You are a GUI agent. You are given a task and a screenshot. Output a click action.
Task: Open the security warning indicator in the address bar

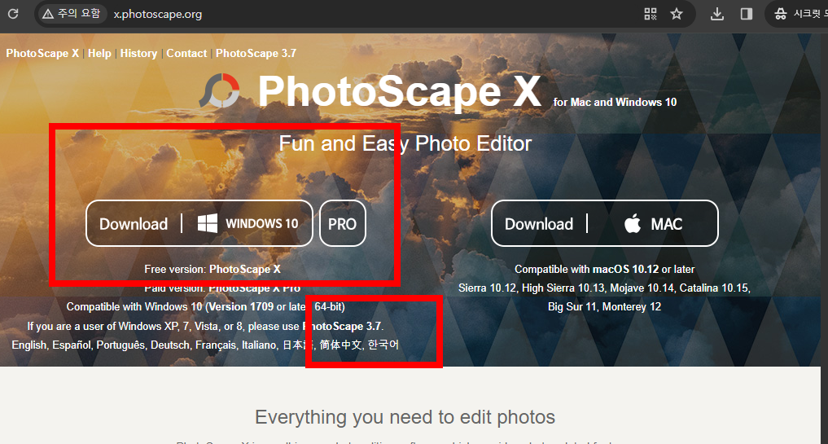pyautogui.click(x=72, y=14)
